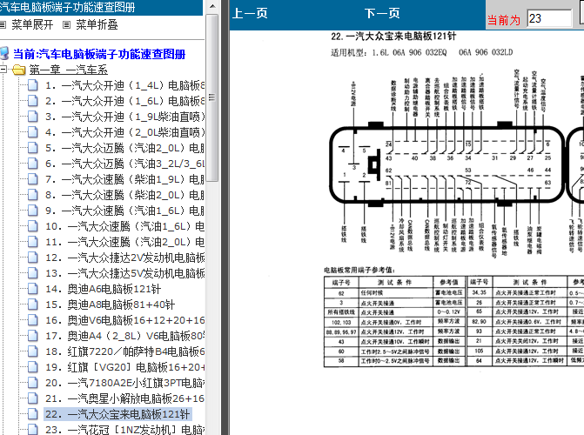The width and height of the screenshot is (584, 435).
Task: Click the page icon beside item 22 一汽大众宝来
Action: coord(33,414)
